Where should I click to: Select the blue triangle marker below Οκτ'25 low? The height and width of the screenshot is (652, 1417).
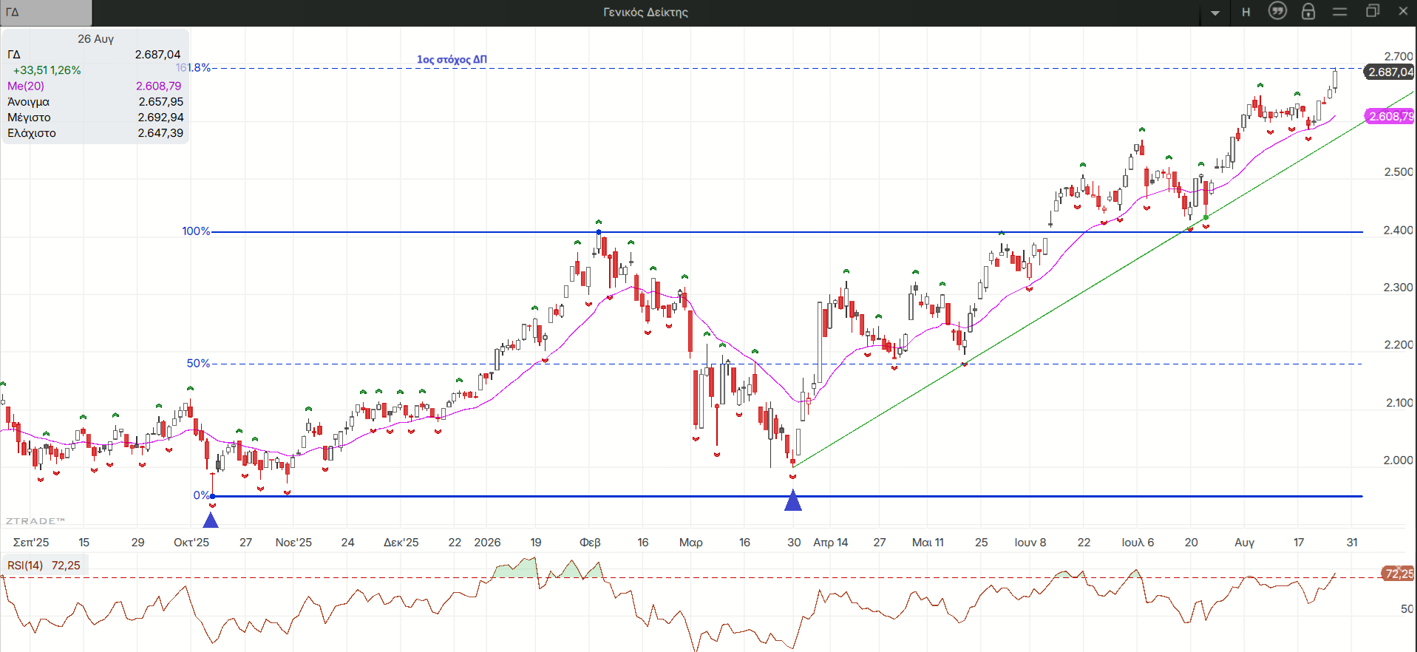[211, 520]
